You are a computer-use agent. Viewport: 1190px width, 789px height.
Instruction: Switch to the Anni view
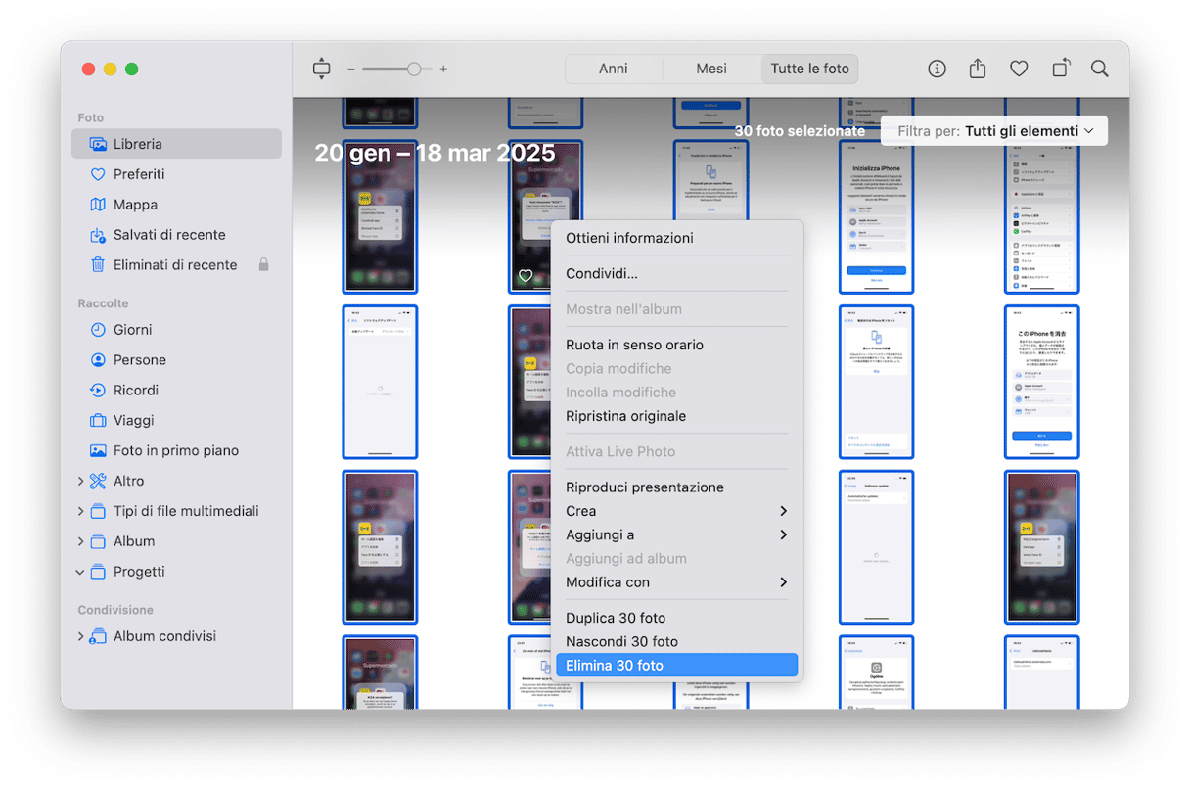pos(614,69)
